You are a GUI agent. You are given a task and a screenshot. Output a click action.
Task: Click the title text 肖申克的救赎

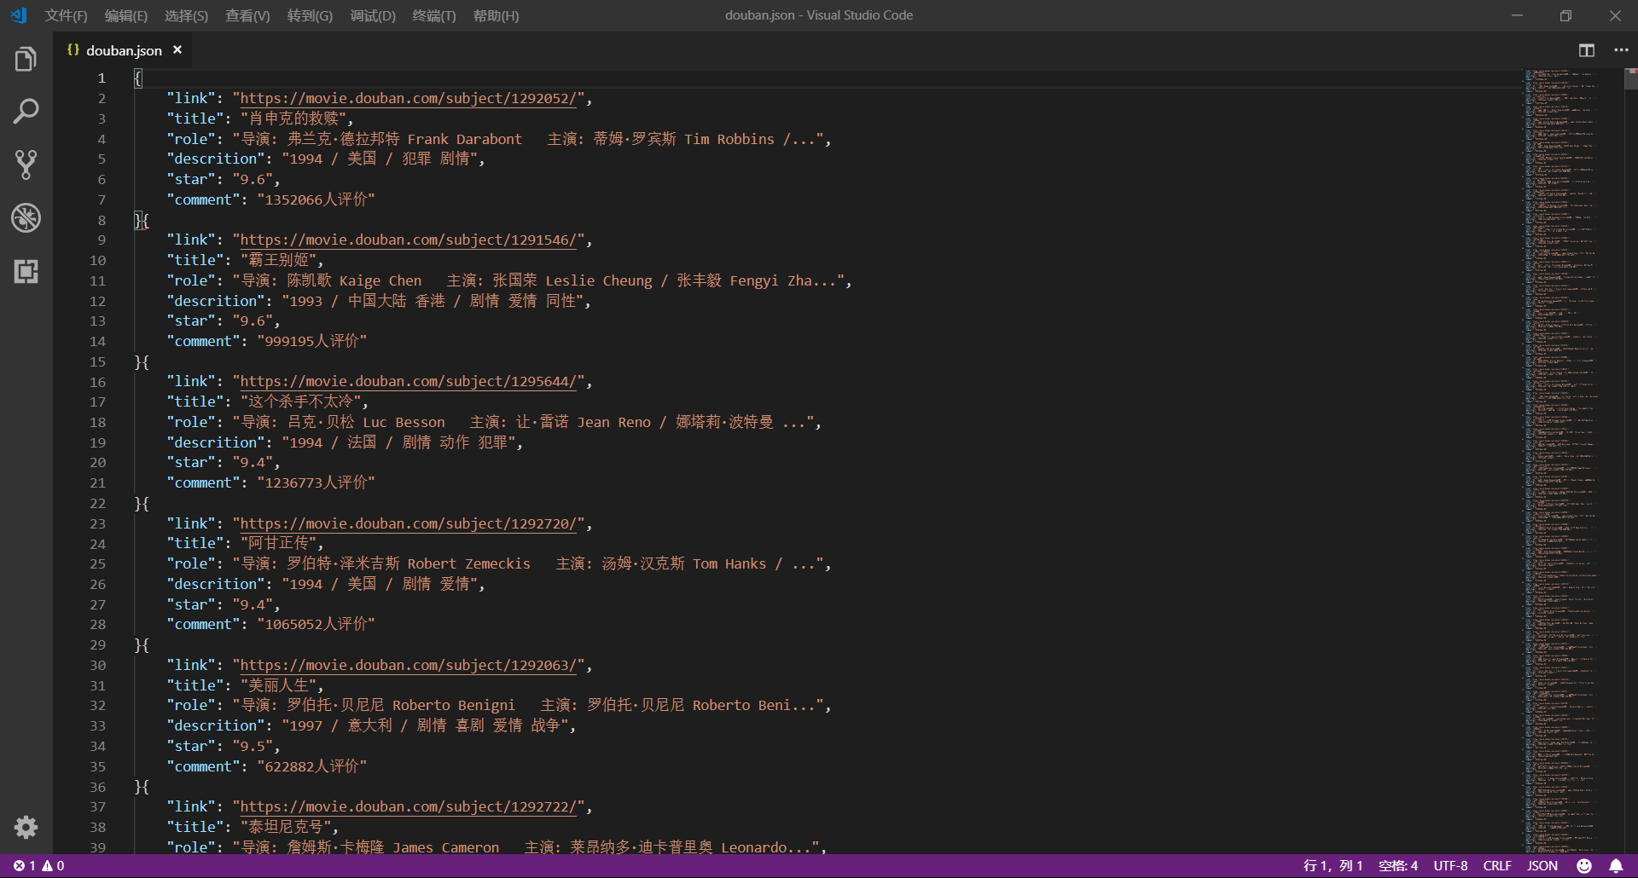[293, 118]
